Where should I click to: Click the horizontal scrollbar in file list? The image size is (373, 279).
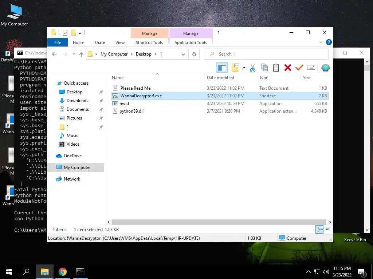[219, 222]
